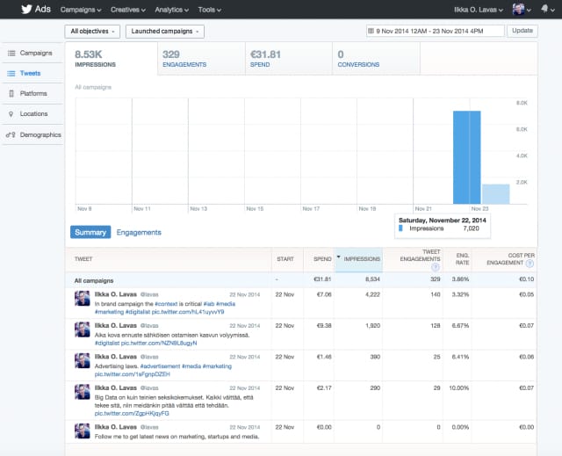This screenshot has height=456, width=562.
Task: Sort table by Impressions column header
Action: tap(362, 259)
